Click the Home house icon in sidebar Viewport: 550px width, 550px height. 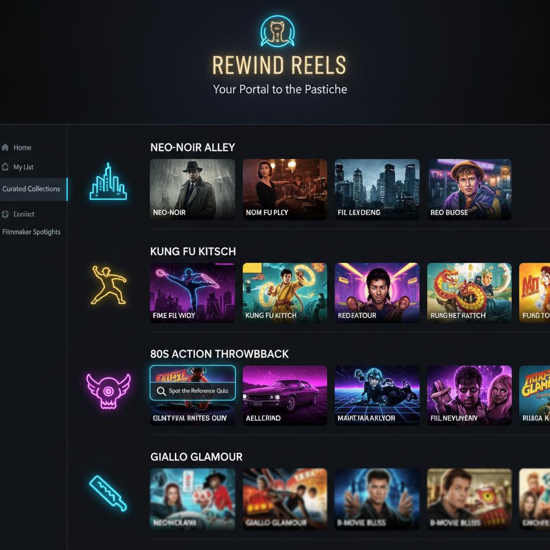point(5,147)
